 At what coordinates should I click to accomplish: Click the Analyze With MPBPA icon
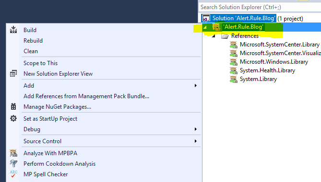tap(13, 153)
